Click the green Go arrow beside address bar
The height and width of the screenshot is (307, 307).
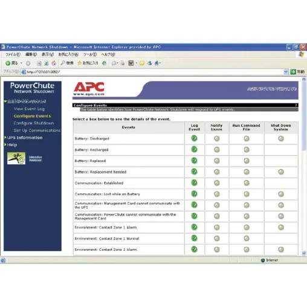[293, 71]
